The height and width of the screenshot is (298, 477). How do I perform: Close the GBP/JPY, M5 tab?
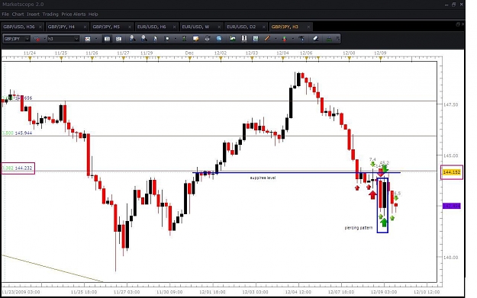pos(130,27)
